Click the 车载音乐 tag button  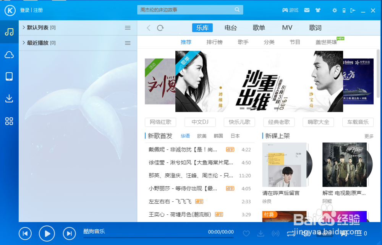pyautogui.click(x=358, y=122)
